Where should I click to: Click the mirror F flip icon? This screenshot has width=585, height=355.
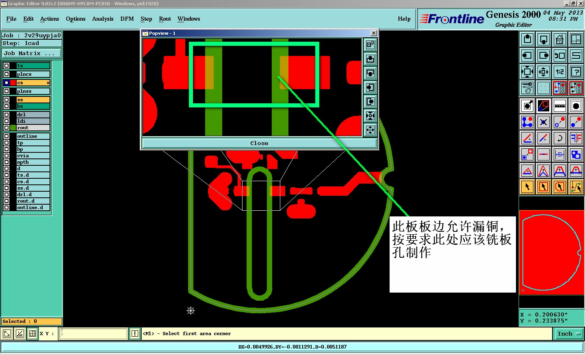576,138
